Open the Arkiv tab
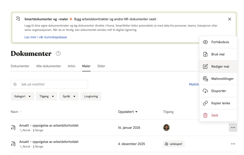The height and width of the screenshot is (155, 244). (x=72, y=66)
